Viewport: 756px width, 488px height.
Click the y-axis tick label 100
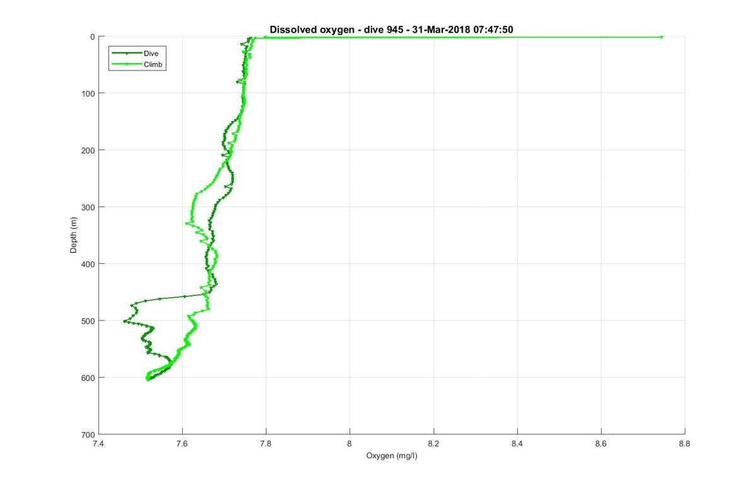(89, 93)
